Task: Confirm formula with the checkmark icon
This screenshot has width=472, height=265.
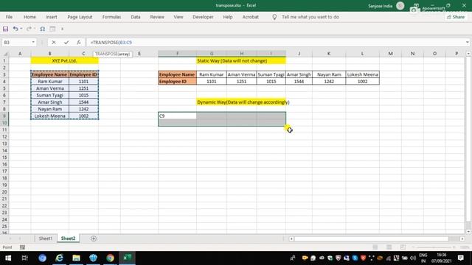Action: click(x=66, y=43)
